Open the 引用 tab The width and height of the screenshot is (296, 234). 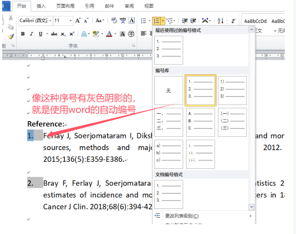tap(89, 6)
